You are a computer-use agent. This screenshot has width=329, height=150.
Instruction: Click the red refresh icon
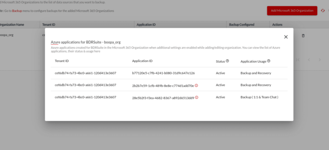click(323, 11)
